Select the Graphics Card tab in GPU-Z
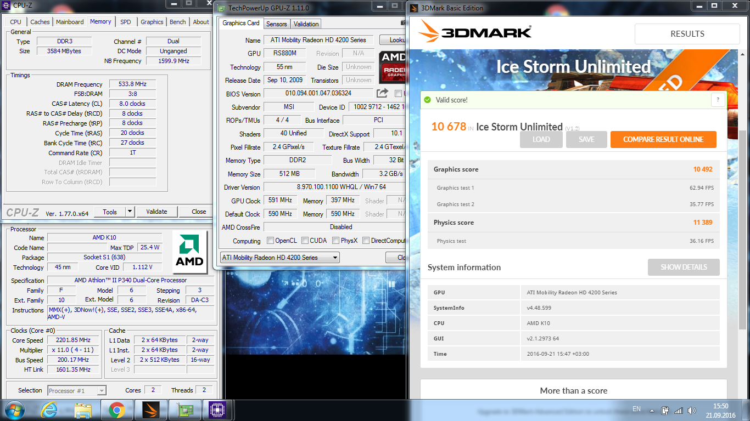The image size is (750, 421). pyautogui.click(x=241, y=23)
